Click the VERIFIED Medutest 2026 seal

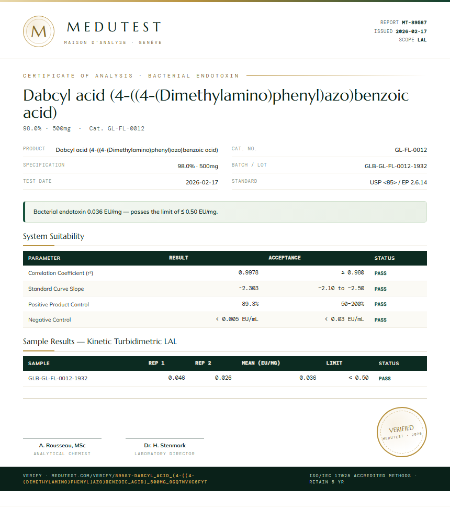coord(401,432)
